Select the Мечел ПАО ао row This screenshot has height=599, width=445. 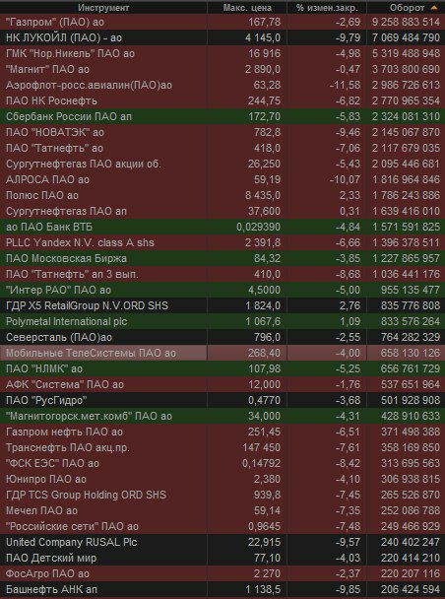point(222,510)
